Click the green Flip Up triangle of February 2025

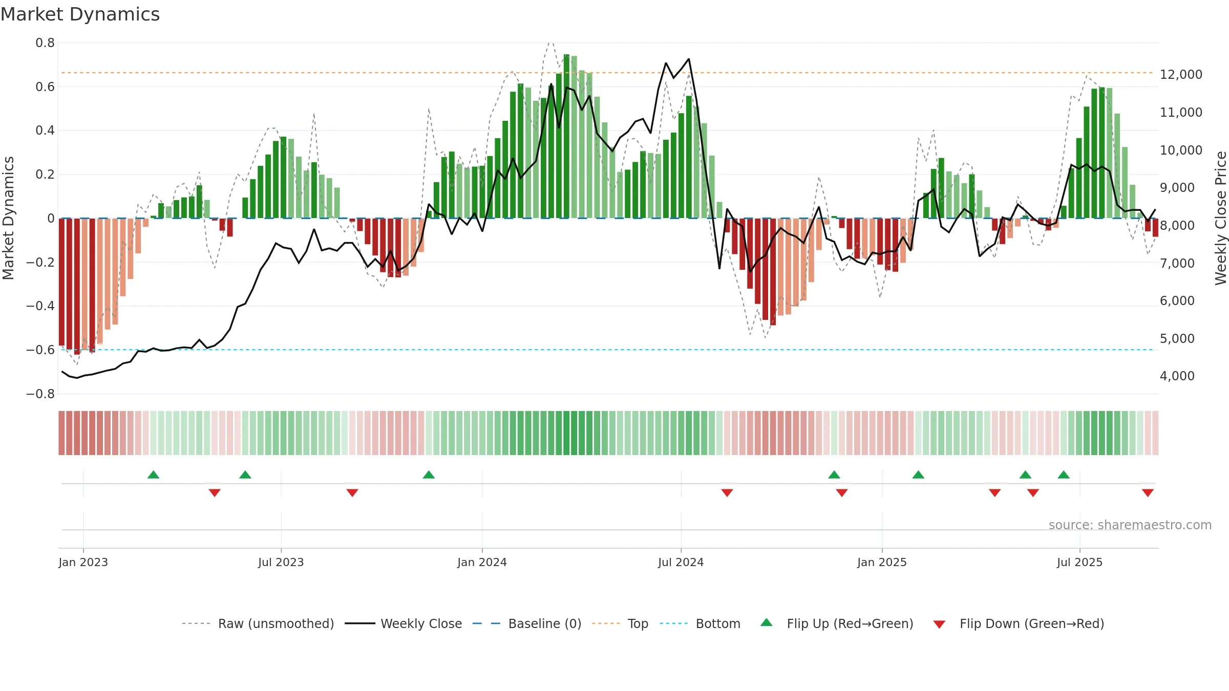918,474
